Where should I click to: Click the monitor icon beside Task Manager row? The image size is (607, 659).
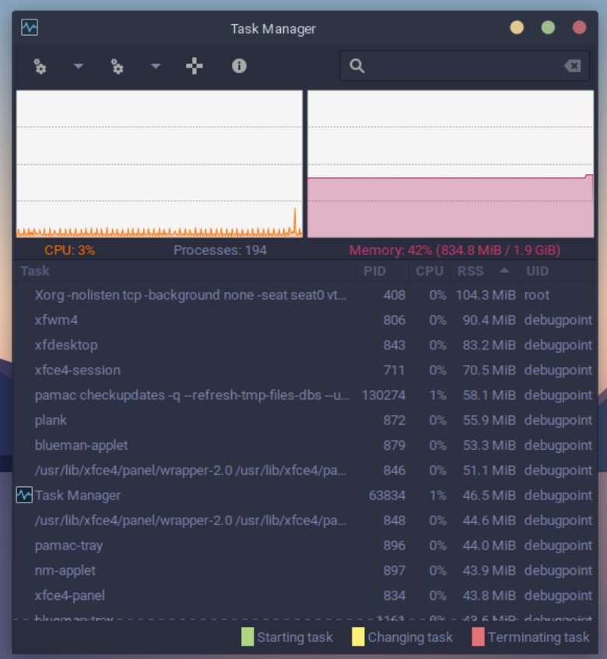point(24,495)
